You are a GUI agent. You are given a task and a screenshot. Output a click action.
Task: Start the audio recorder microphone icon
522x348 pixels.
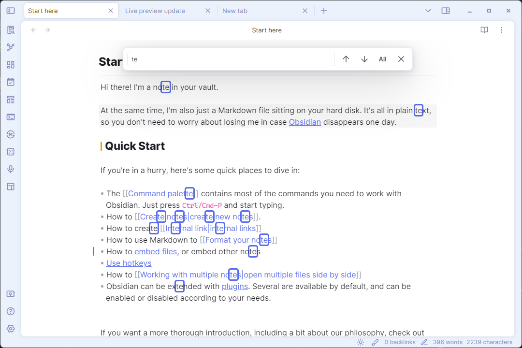click(x=11, y=169)
